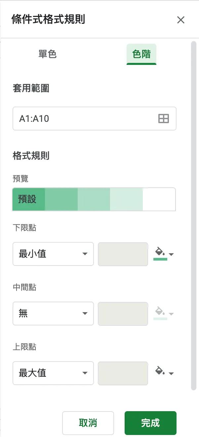Image resolution: width=199 pixels, height=437 pixels.
Task: Open the midpoint color picker arrow
Action: pyautogui.click(x=171, y=314)
